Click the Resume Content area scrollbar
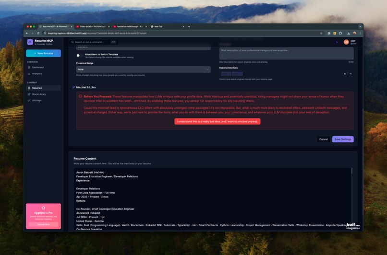 351,171
